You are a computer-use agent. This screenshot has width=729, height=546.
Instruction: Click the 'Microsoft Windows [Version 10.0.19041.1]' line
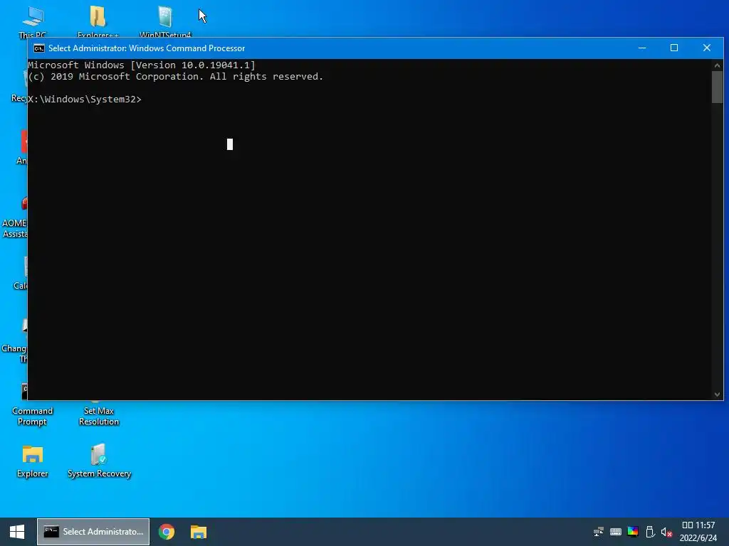142,65
